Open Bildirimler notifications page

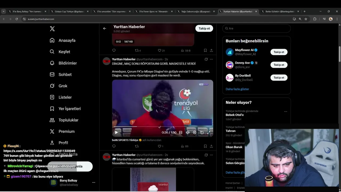(63, 63)
